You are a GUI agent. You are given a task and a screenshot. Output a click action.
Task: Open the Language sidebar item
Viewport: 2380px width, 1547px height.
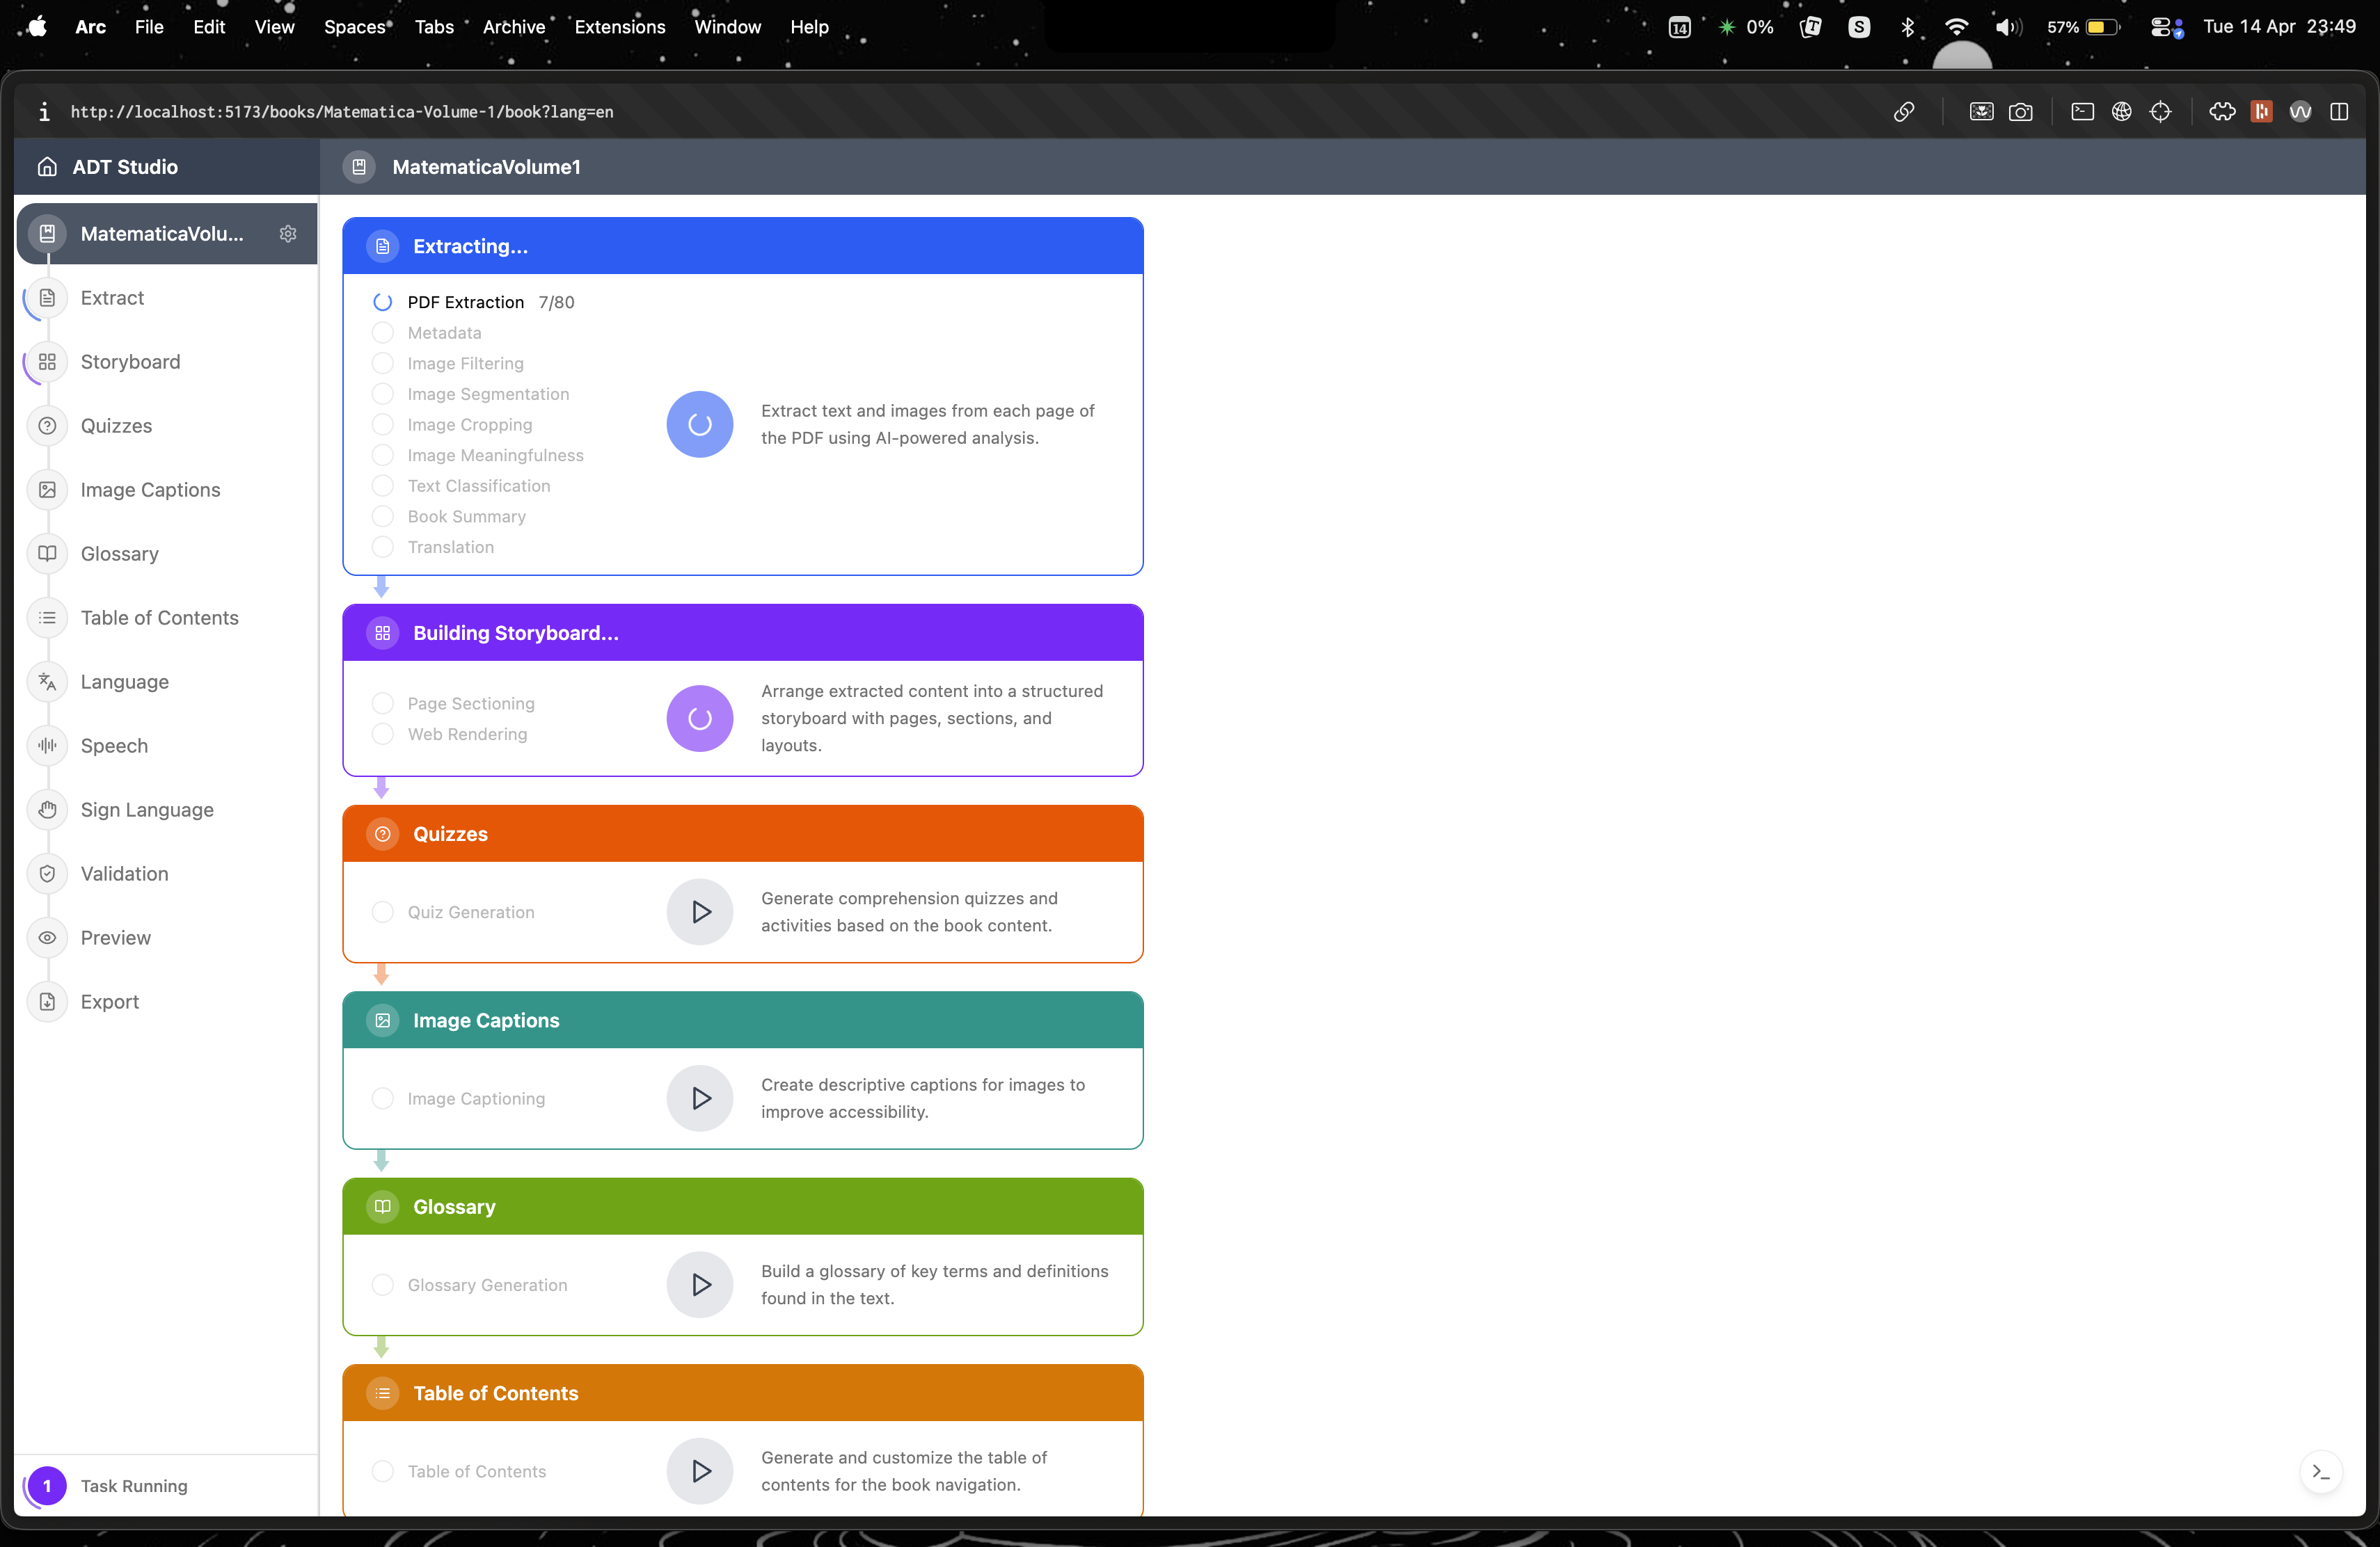coord(166,682)
